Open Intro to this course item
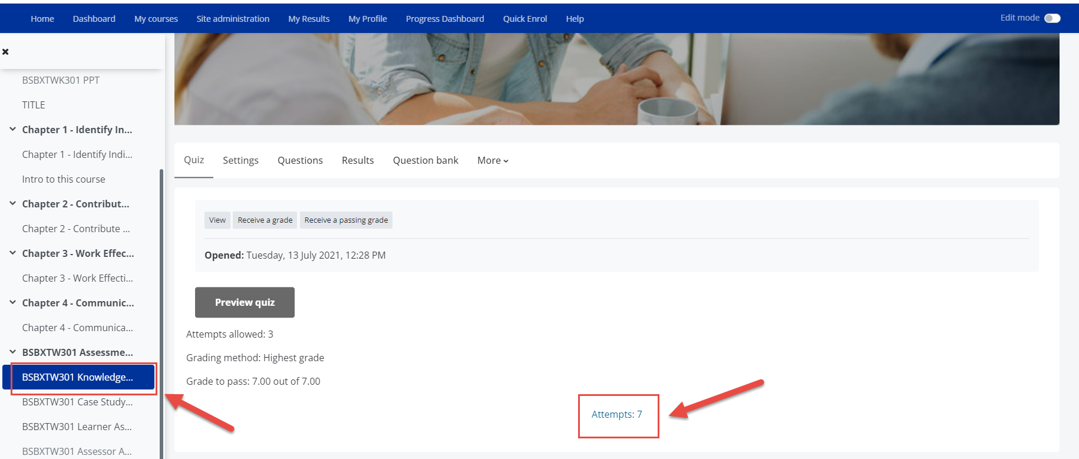1079x459 pixels. [64, 179]
